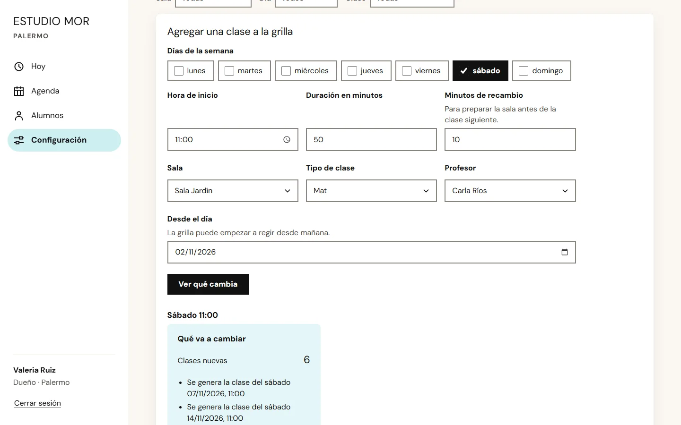The image size is (681, 425).
Task: Check the viernes day checkbox
Action: 407,71
